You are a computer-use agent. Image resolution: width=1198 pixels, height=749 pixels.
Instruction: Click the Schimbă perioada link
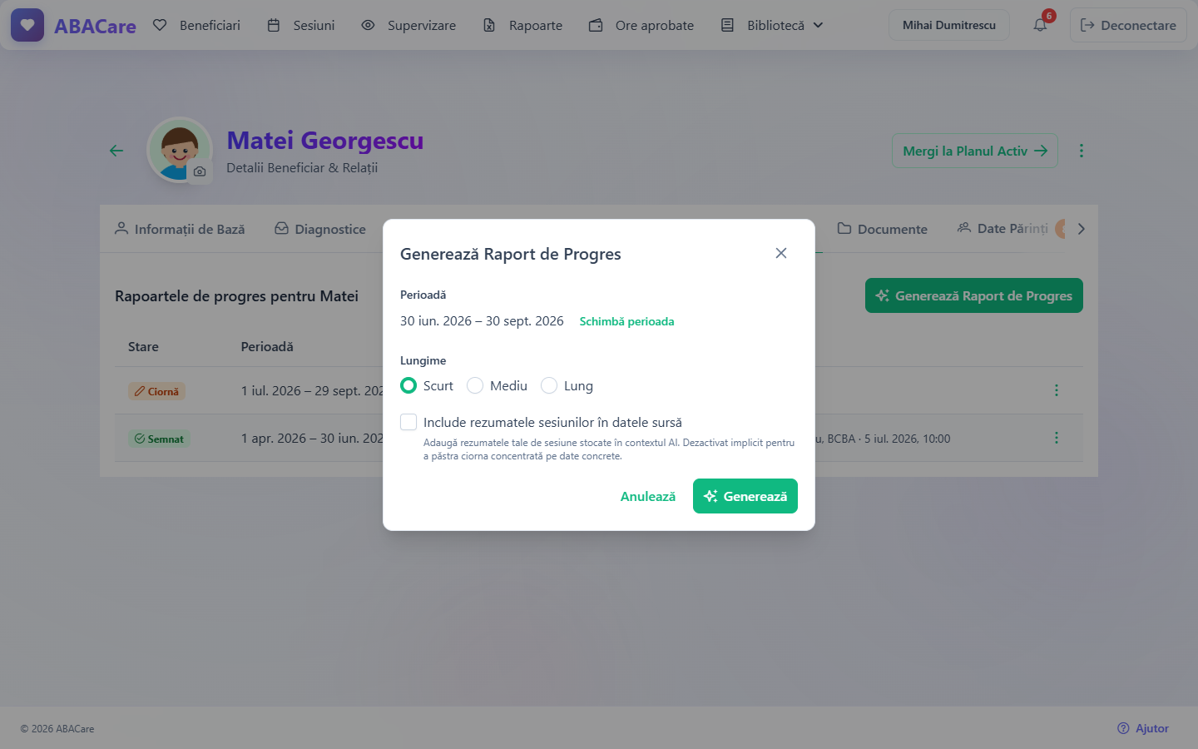[626, 321]
